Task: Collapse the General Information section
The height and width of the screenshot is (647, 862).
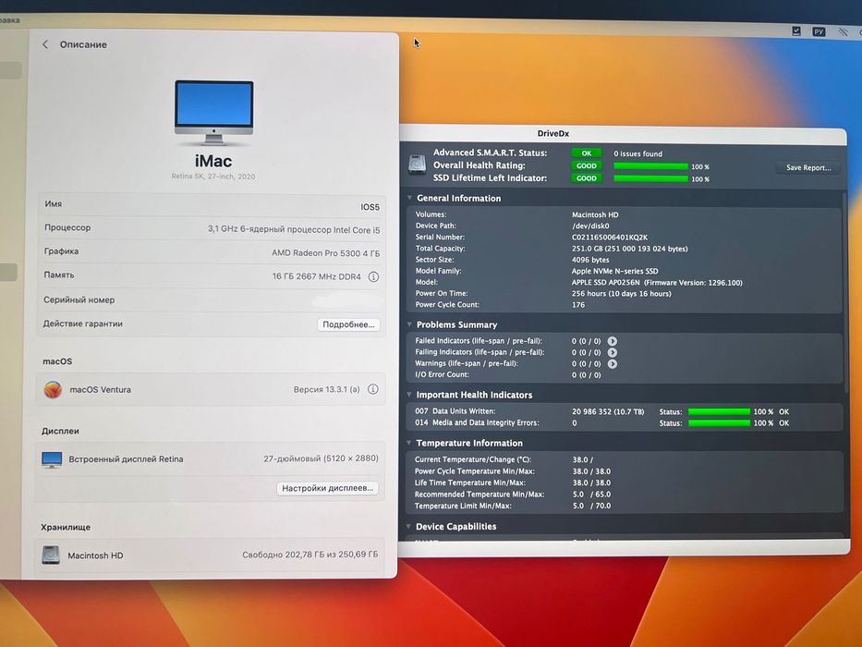Action: [x=409, y=198]
